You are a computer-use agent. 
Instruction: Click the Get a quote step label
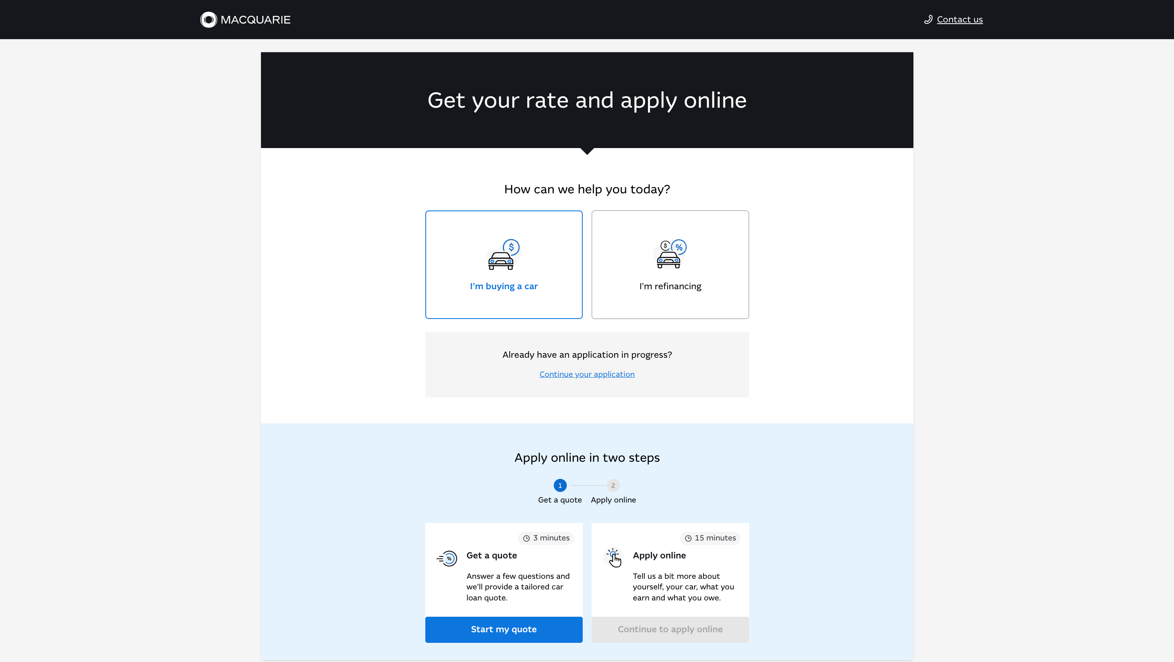(x=559, y=500)
